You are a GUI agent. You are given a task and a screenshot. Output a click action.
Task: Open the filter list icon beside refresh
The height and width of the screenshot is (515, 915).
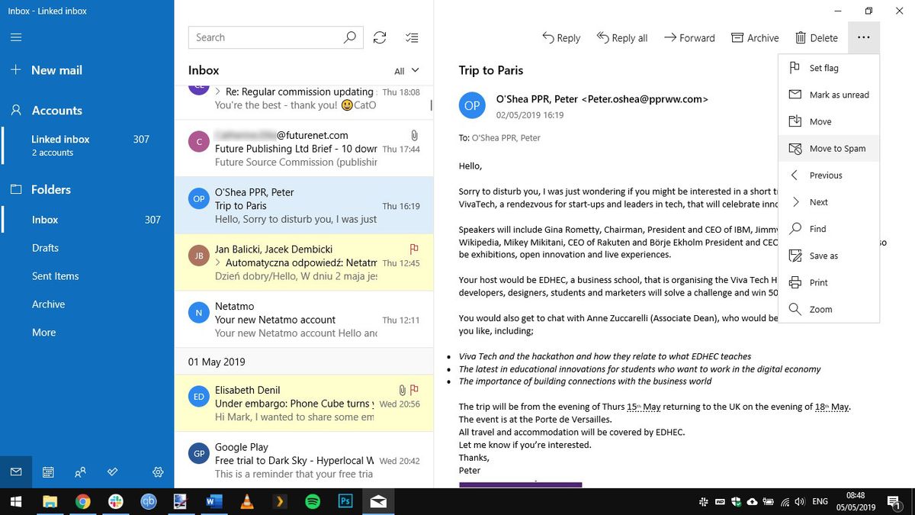tap(412, 37)
